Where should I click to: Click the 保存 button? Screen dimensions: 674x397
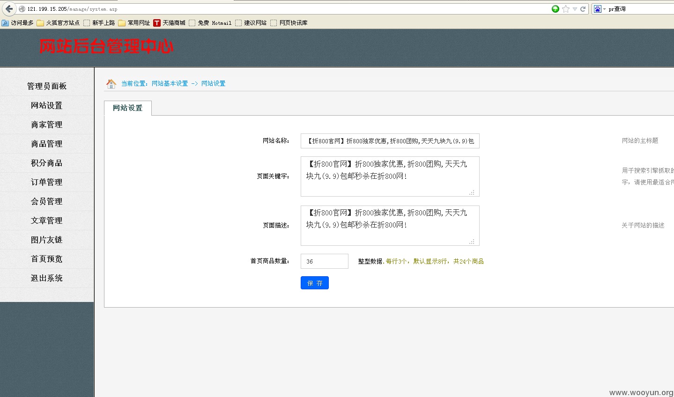point(315,283)
